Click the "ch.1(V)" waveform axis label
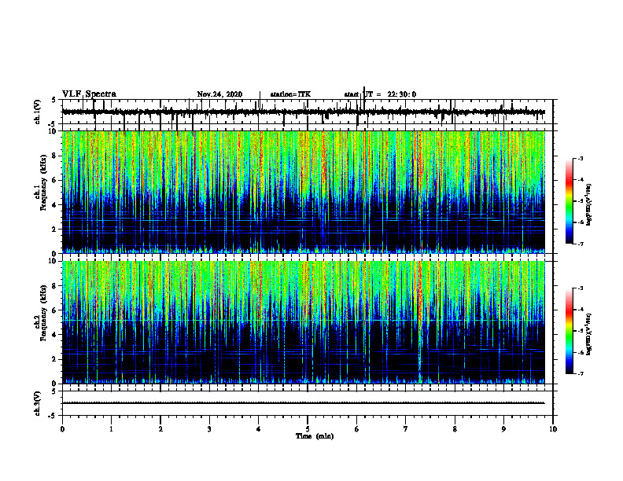The width and height of the screenshot is (623, 481). [x=38, y=112]
